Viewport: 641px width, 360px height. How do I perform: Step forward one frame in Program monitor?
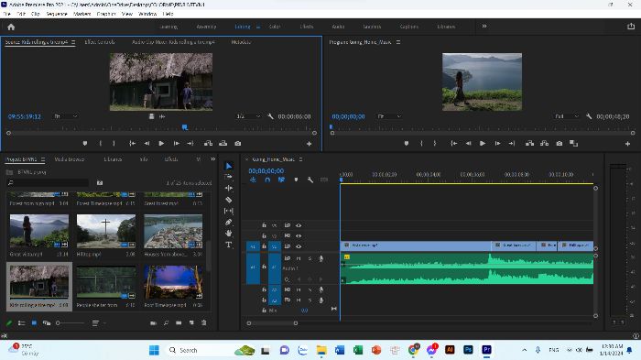[497, 144]
